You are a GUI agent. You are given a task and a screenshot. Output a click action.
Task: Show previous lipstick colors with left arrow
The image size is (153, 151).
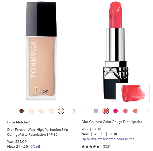pyautogui.click(x=83, y=111)
